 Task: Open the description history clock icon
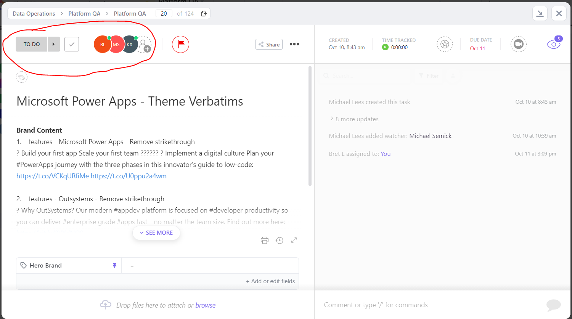tap(280, 240)
